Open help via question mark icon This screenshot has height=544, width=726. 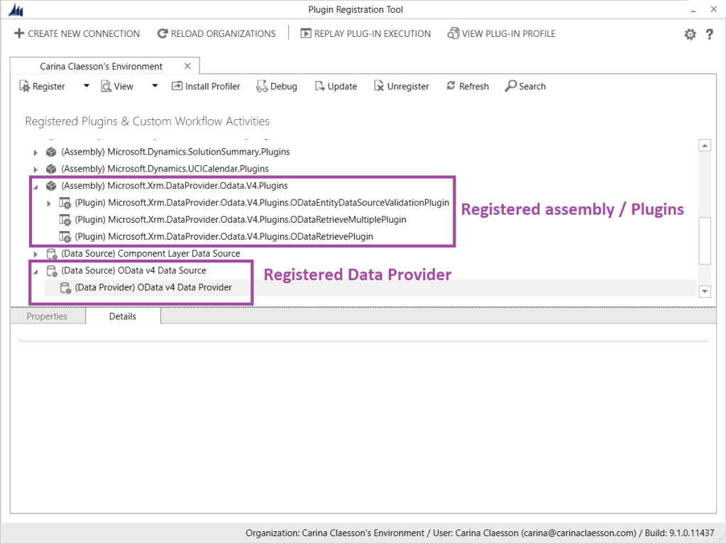pos(709,34)
